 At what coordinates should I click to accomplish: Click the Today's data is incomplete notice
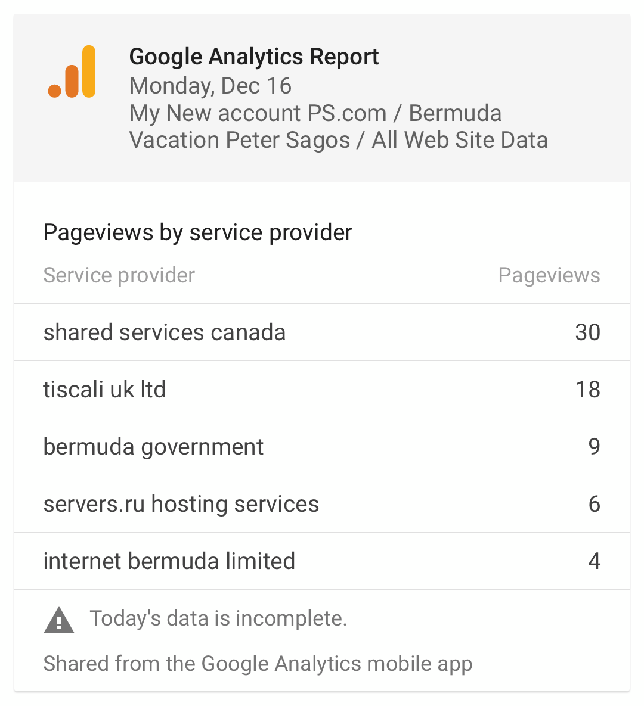(219, 618)
